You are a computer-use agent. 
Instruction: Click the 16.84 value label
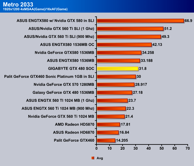tap(124, 133)
